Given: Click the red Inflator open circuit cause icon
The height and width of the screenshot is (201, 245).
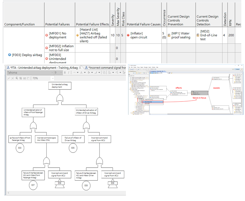Looking at the screenshot, I should click(x=128, y=35).
